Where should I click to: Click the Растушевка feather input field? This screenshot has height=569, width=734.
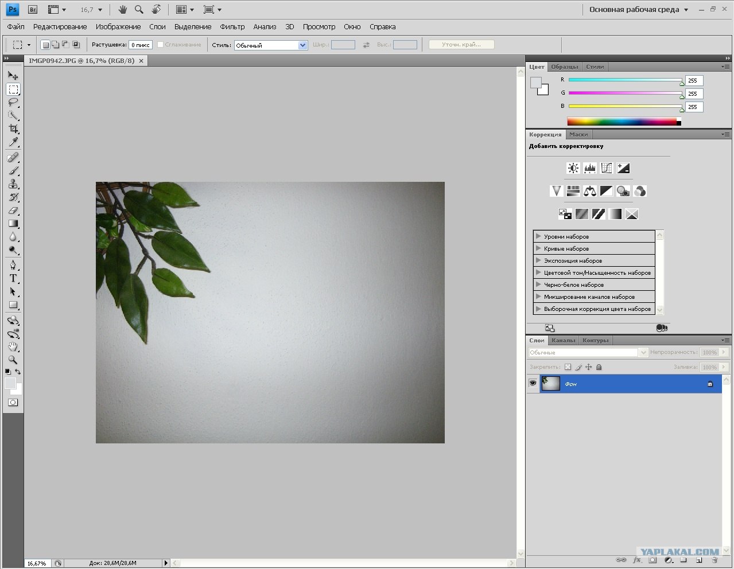click(141, 45)
